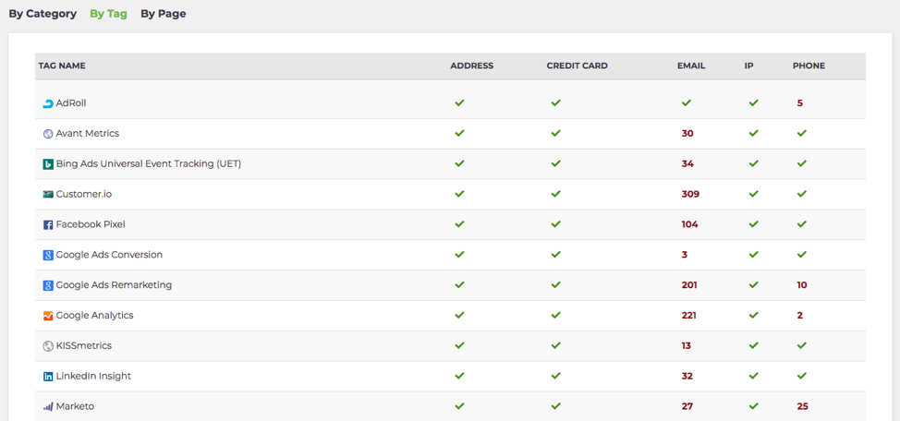Open Google Analytics email count 221
900x421 pixels.
pyautogui.click(x=688, y=316)
